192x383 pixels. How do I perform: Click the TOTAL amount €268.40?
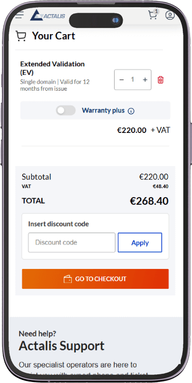pos(149,201)
